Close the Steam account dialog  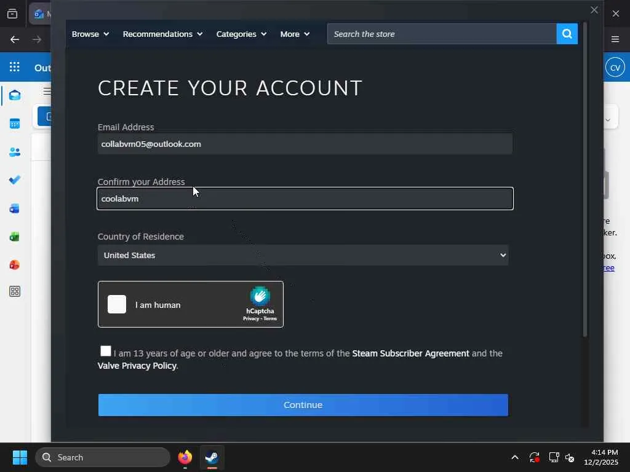594,10
